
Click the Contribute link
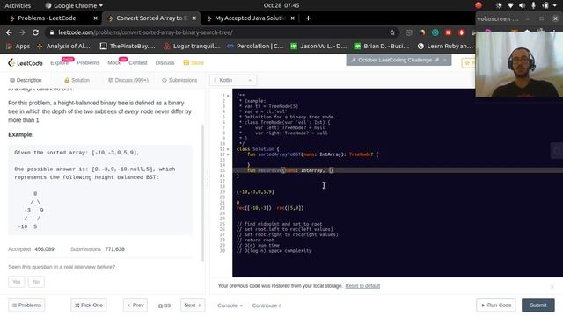(267, 305)
